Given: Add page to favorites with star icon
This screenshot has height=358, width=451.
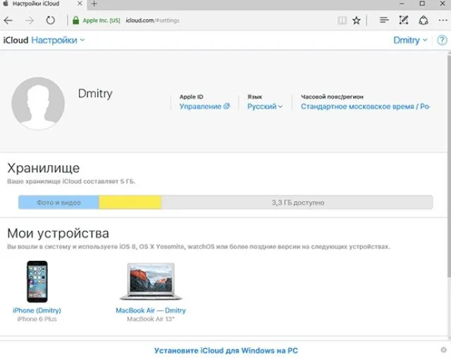Looking at the screenshot, I should 357,20.
